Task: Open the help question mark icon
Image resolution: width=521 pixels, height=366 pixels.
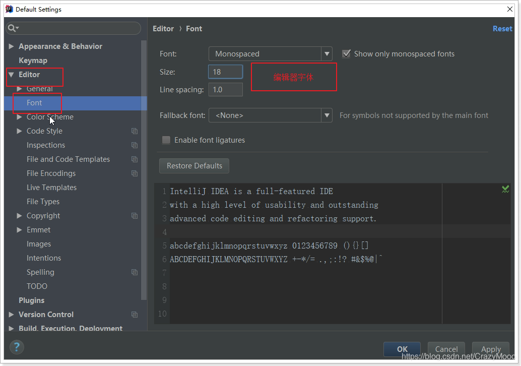Action: [x=17, y=347]
